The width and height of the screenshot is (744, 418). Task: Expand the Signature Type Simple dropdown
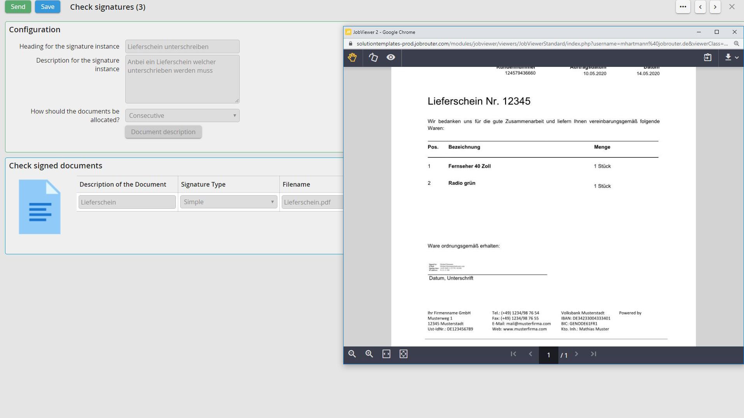click(x=228, y=202)
